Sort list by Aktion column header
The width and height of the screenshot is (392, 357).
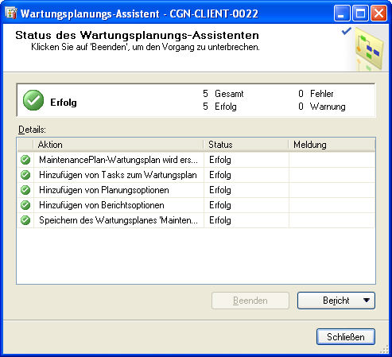click(118, 145)
